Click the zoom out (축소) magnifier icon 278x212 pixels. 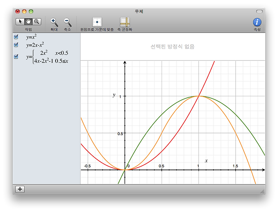coord(68,22)
